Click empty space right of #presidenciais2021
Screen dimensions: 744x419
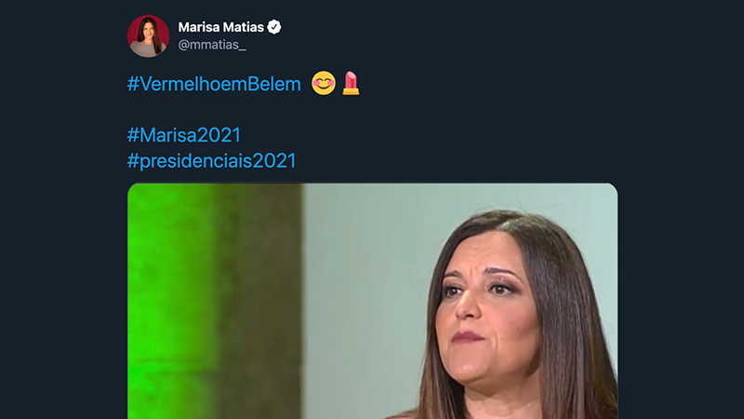465,160
